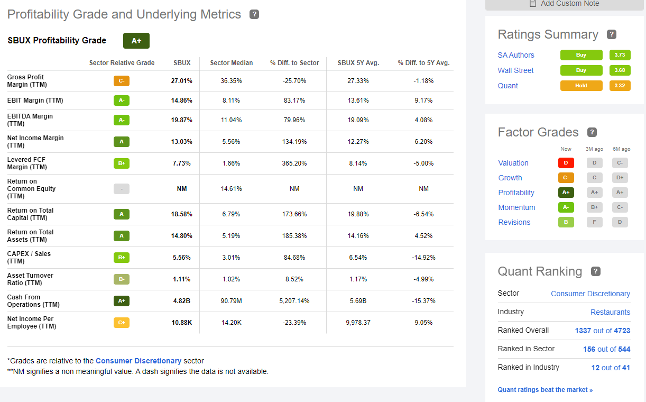Open the Wall Street ratings link
The width and height of the screenshot is (646, 402).
515,70
